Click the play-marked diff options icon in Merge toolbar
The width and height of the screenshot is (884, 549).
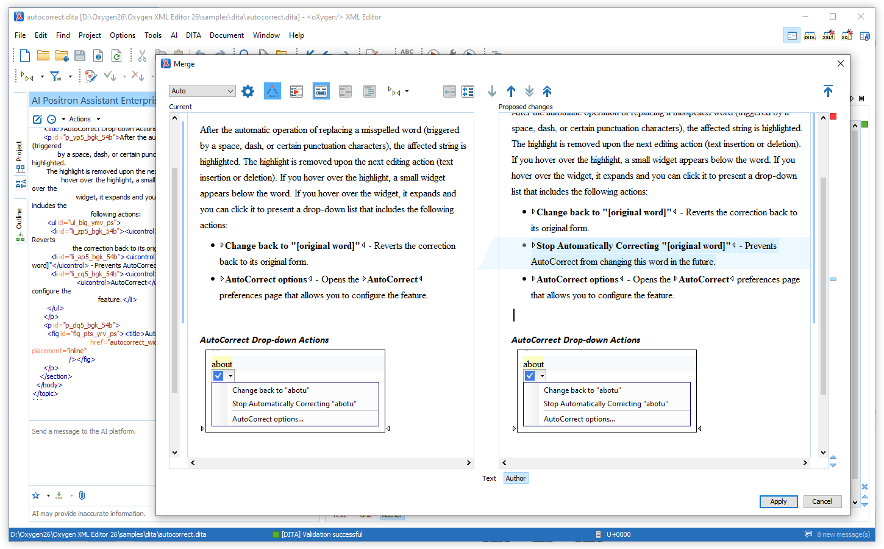[296, 91]
